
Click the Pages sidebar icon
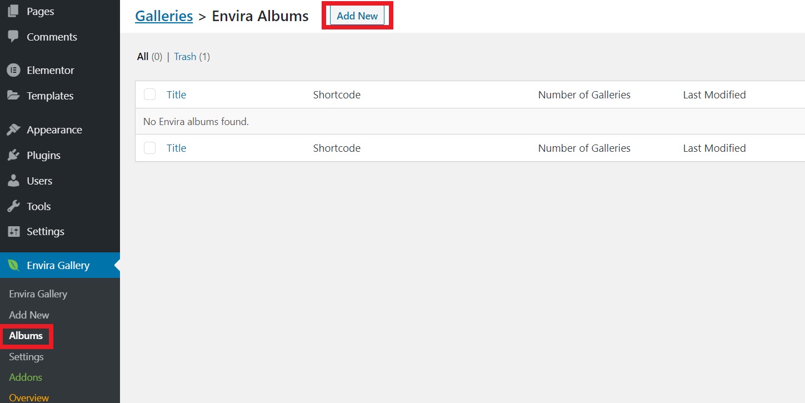(13, 11)
